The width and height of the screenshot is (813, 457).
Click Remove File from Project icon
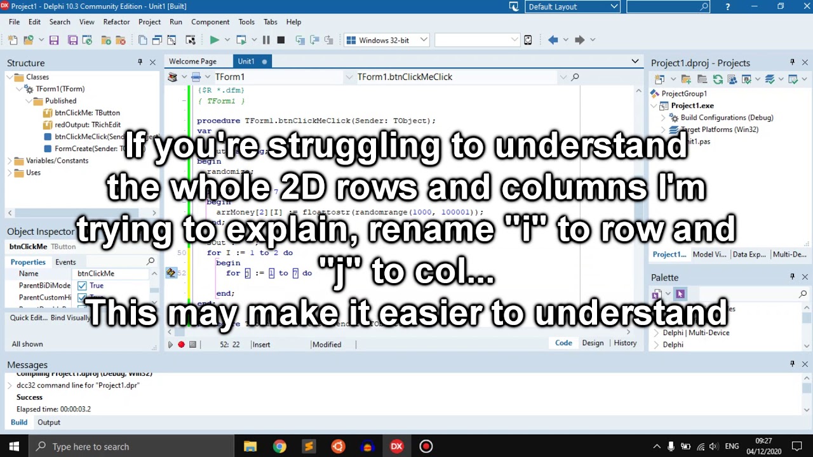coord(121,40)
